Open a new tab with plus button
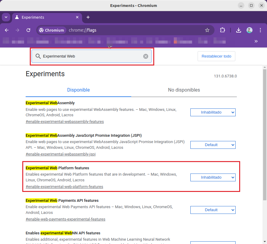267x244 pixels. 88,17
